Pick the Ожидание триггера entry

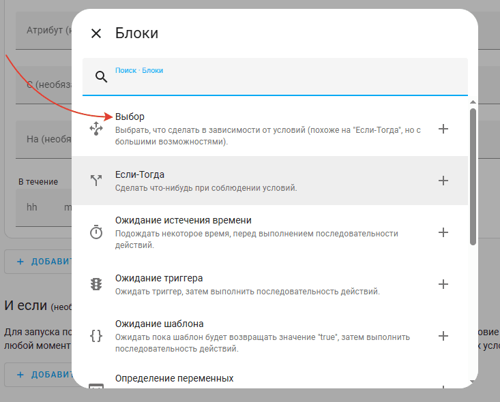pyautogui.click(x=266, y=284)
